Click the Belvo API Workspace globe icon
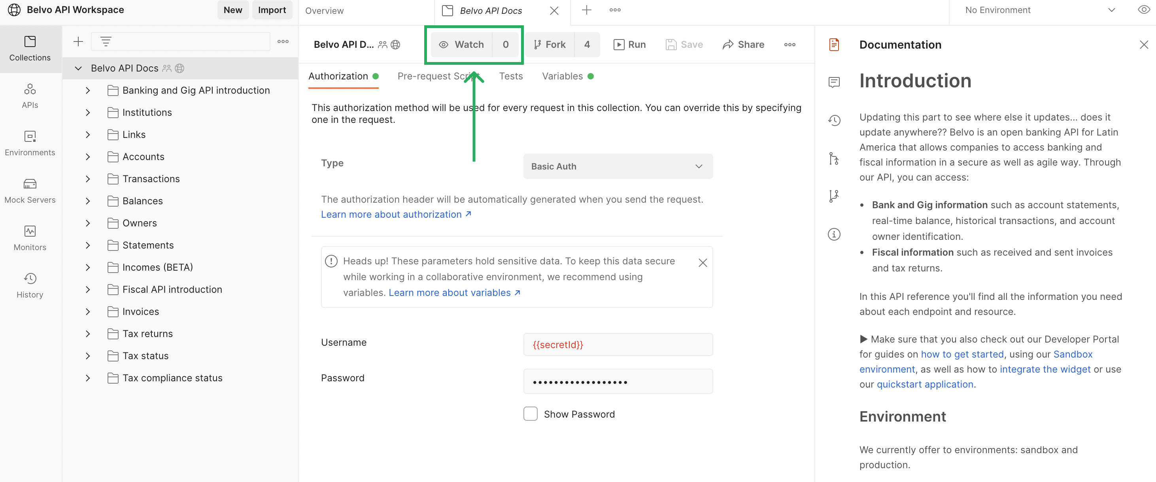 (x=14, y=10)
